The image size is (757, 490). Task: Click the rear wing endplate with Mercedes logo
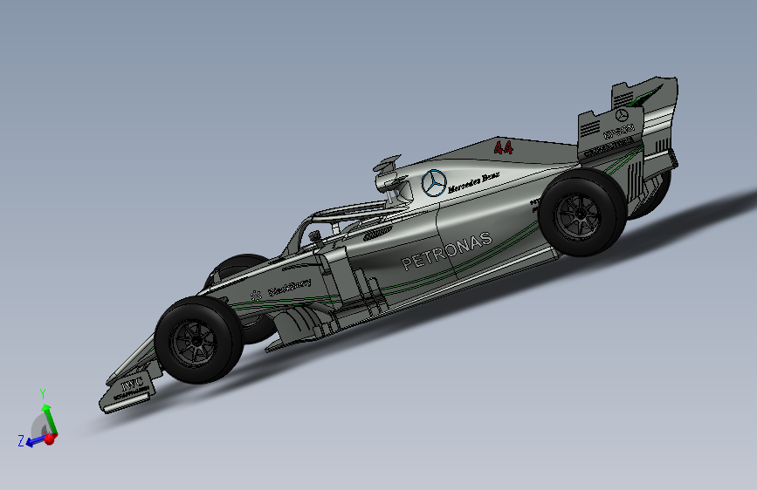click(611, 132)
